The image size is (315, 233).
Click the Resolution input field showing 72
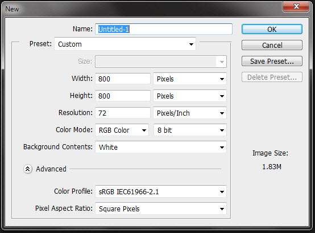[123, 113]
